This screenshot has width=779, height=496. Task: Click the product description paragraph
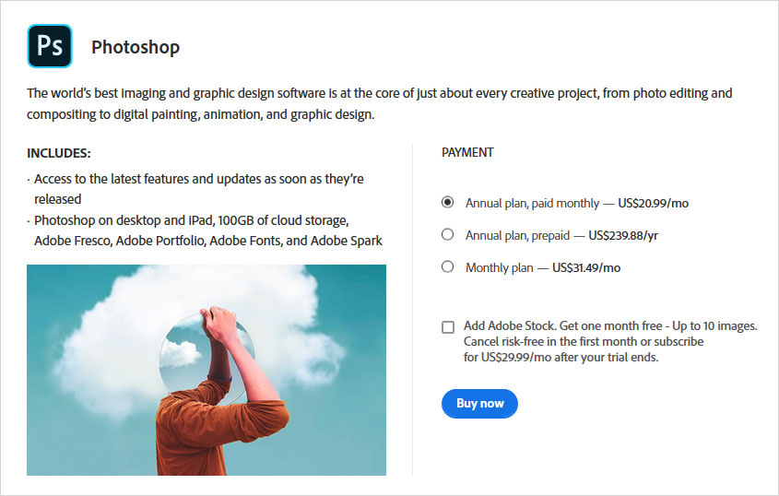tap(379, 104)
